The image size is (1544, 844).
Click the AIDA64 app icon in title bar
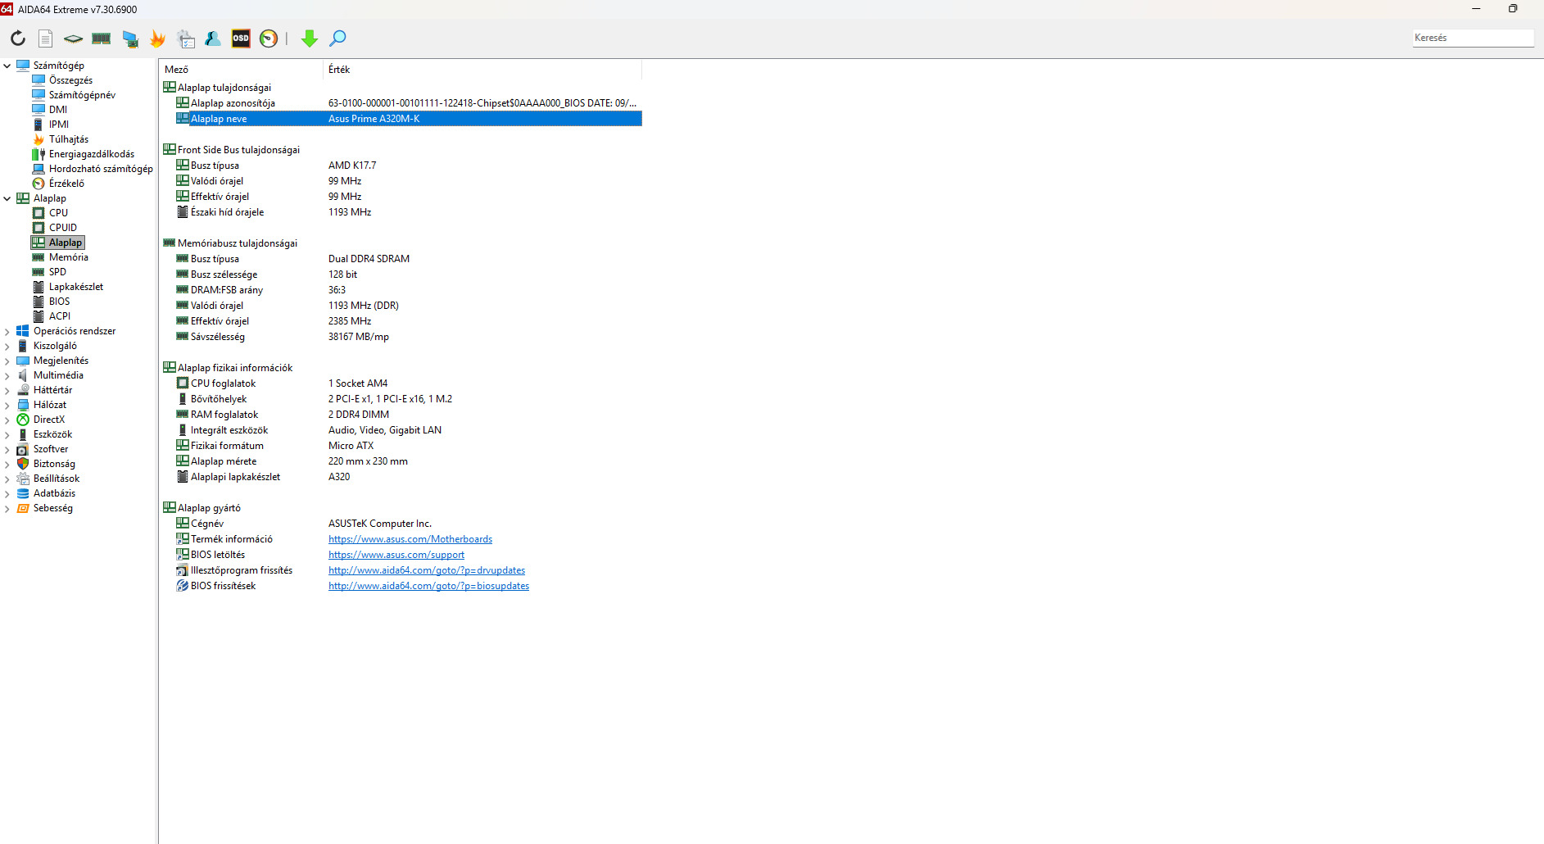tap(7, 9)
